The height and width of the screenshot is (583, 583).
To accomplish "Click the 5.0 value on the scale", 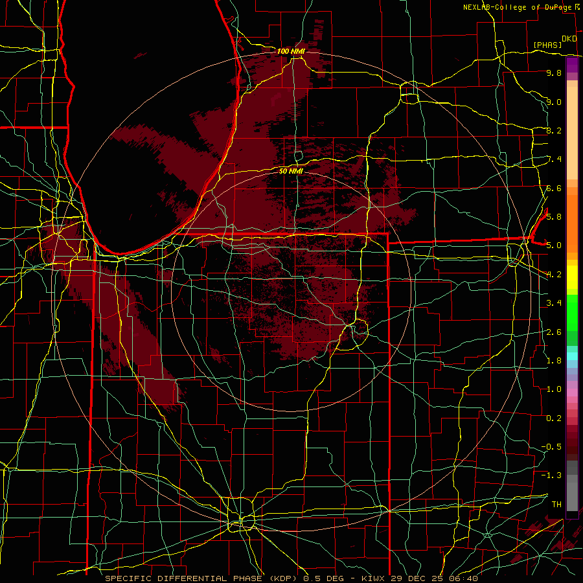I will coord(554,246).
